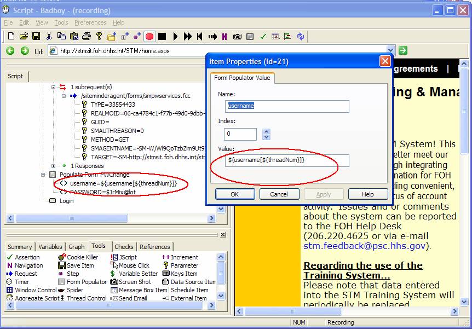
Task: Click the Print toolbar icon
Action: pyautogui.click(x=87, y=37)
